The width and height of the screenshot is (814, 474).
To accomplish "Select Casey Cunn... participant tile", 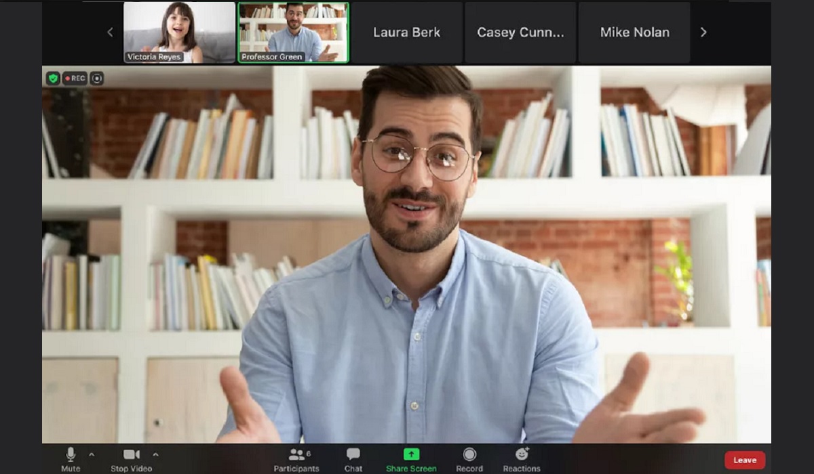I will click(x=520, y=33).
